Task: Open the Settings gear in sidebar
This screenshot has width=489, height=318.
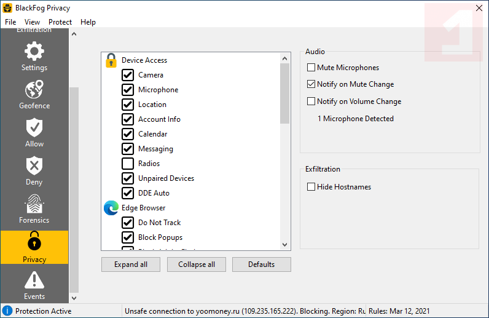Action: point(34,51)
